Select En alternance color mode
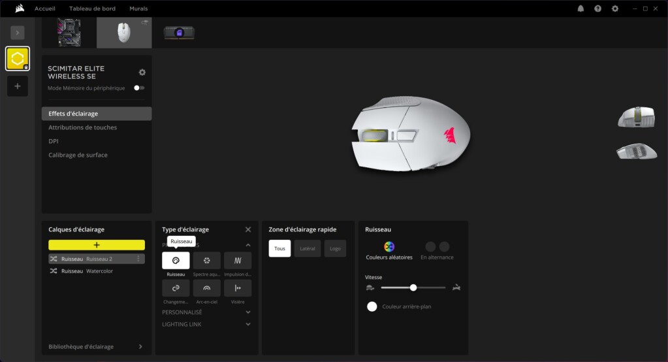The height and width of the screenshot is (362, 668). [437, 251]
